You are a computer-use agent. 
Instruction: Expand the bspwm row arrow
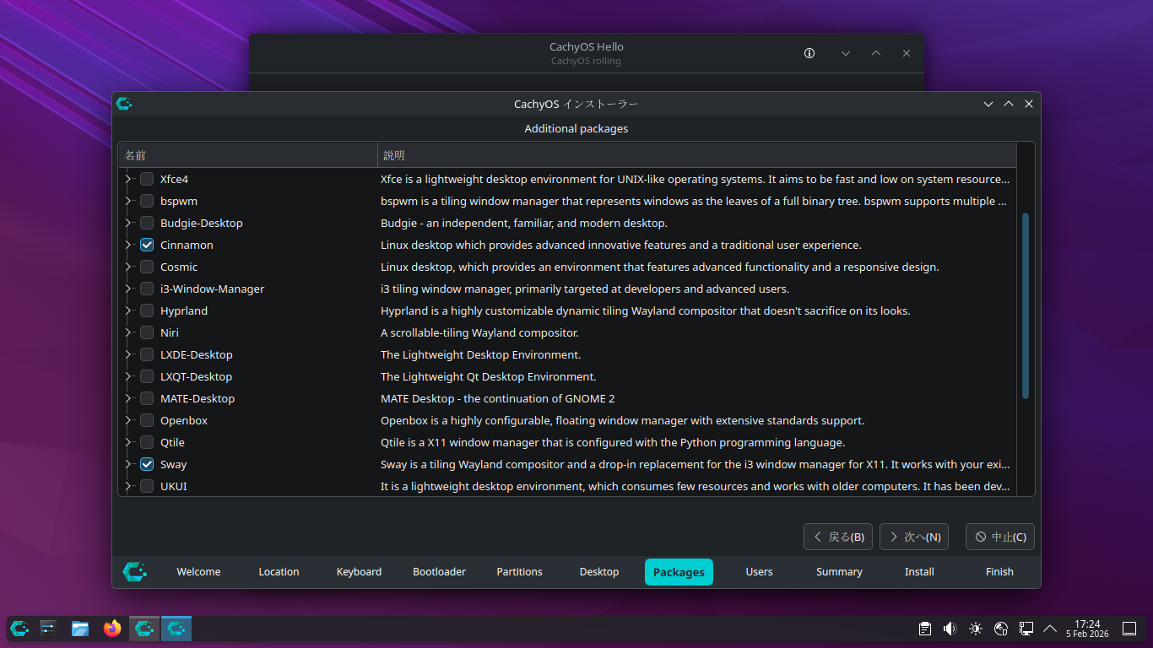[x=129, y=201]
